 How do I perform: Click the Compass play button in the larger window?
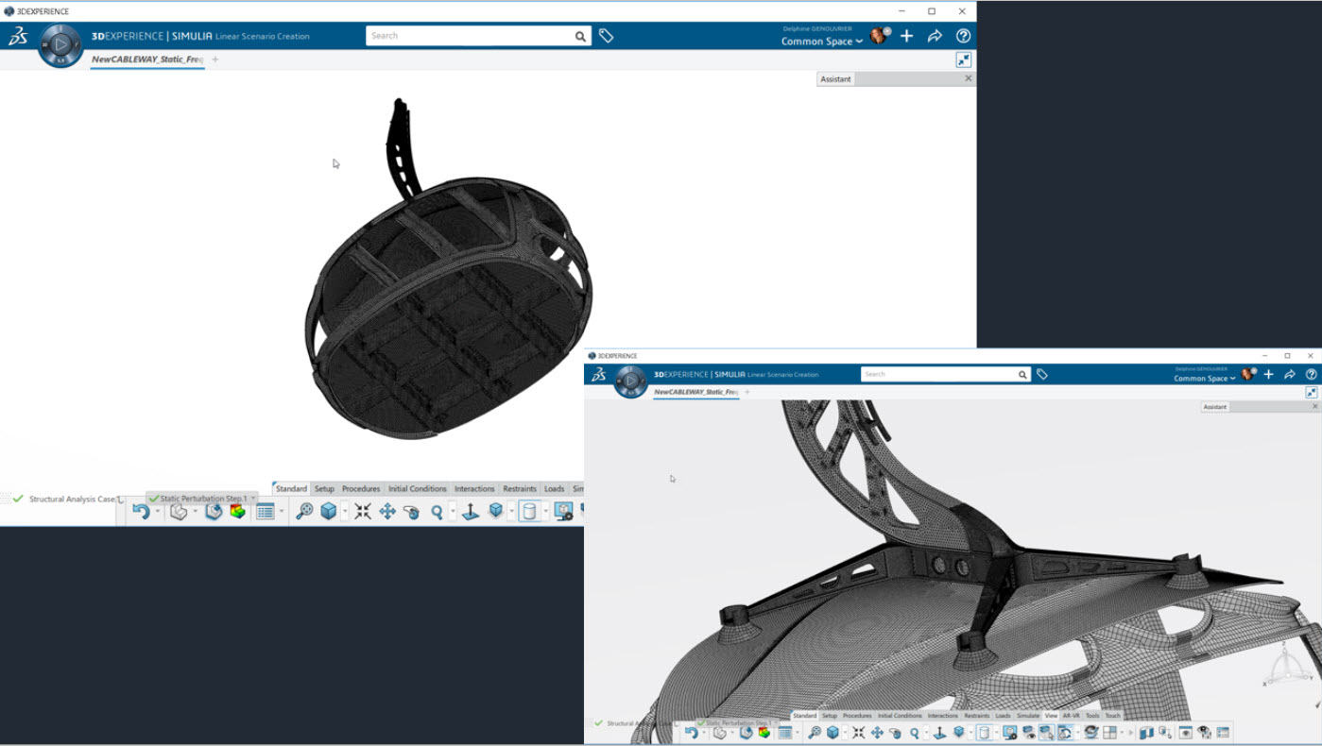pos(60,44)
